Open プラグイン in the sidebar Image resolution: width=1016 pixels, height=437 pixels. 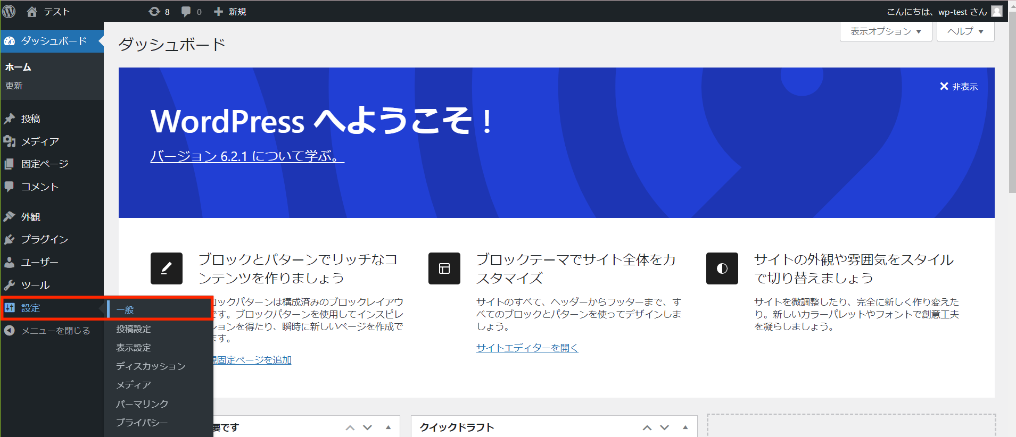point(45,240)
